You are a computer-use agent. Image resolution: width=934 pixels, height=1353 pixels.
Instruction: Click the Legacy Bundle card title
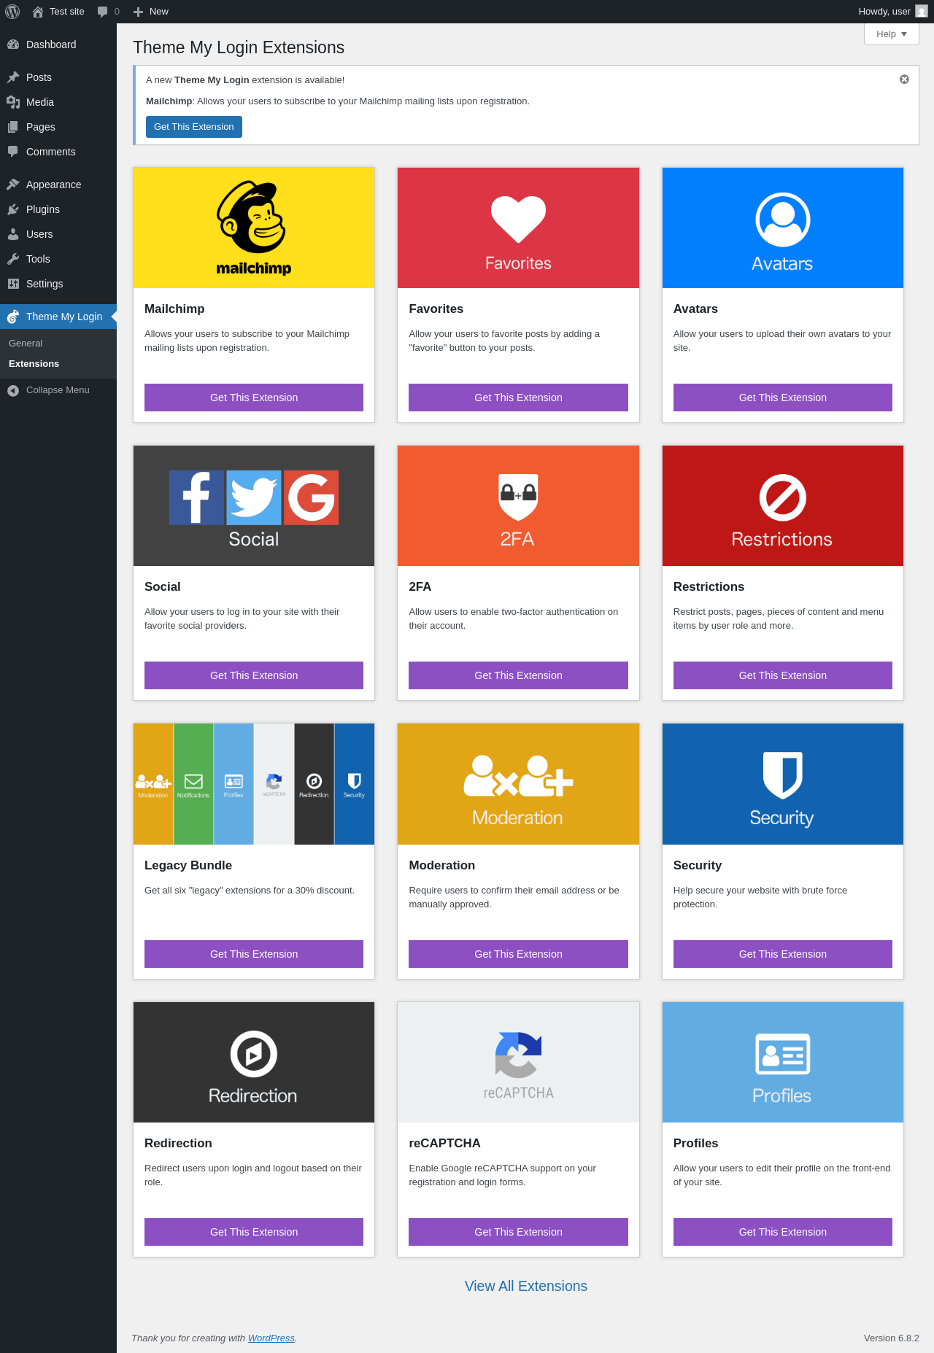(188, 865)
